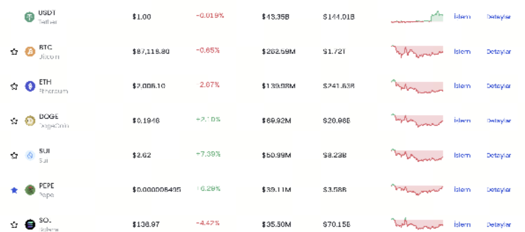Image resolution: width=525 pixels, height=232 pixels.
Task: Click the Bitcoin coin icon
Action: coord(30,52)
